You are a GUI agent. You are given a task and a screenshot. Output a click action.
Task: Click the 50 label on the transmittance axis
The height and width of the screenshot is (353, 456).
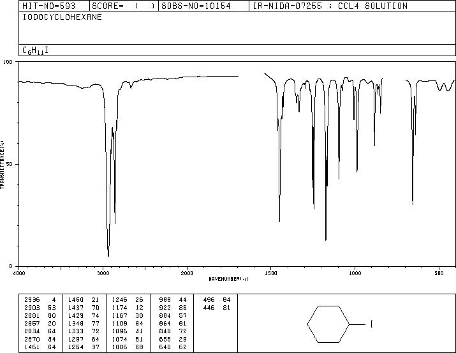tap(9, 164)
